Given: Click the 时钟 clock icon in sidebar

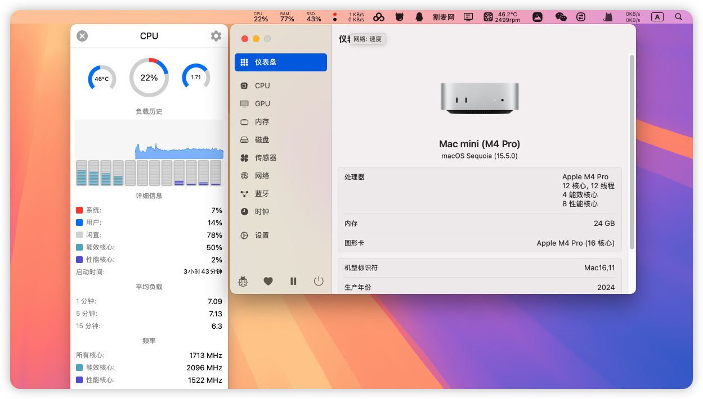Looking at the screenshot, I should (x=244, y=212).
